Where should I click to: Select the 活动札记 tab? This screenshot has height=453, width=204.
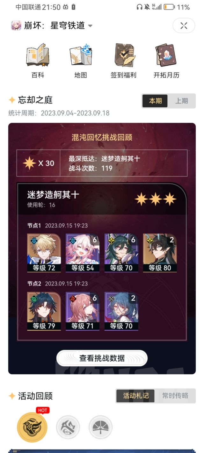[136, 396]
